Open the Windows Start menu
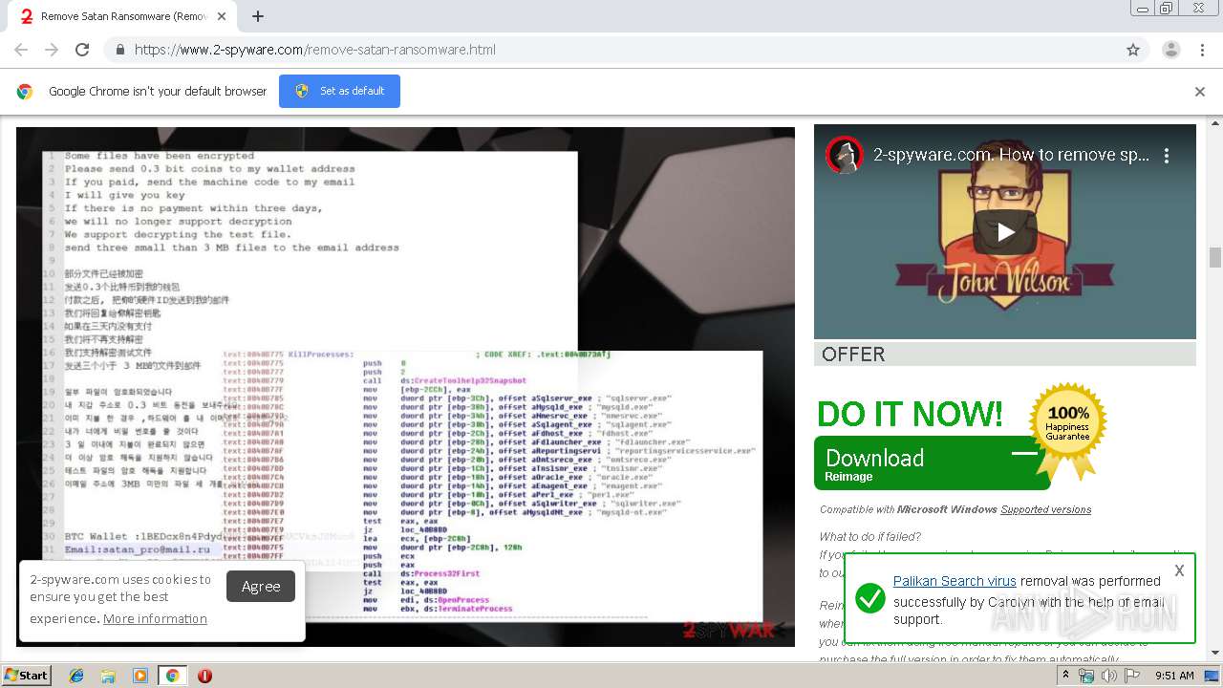This screenshot has width=1223, height=688. 27,676
